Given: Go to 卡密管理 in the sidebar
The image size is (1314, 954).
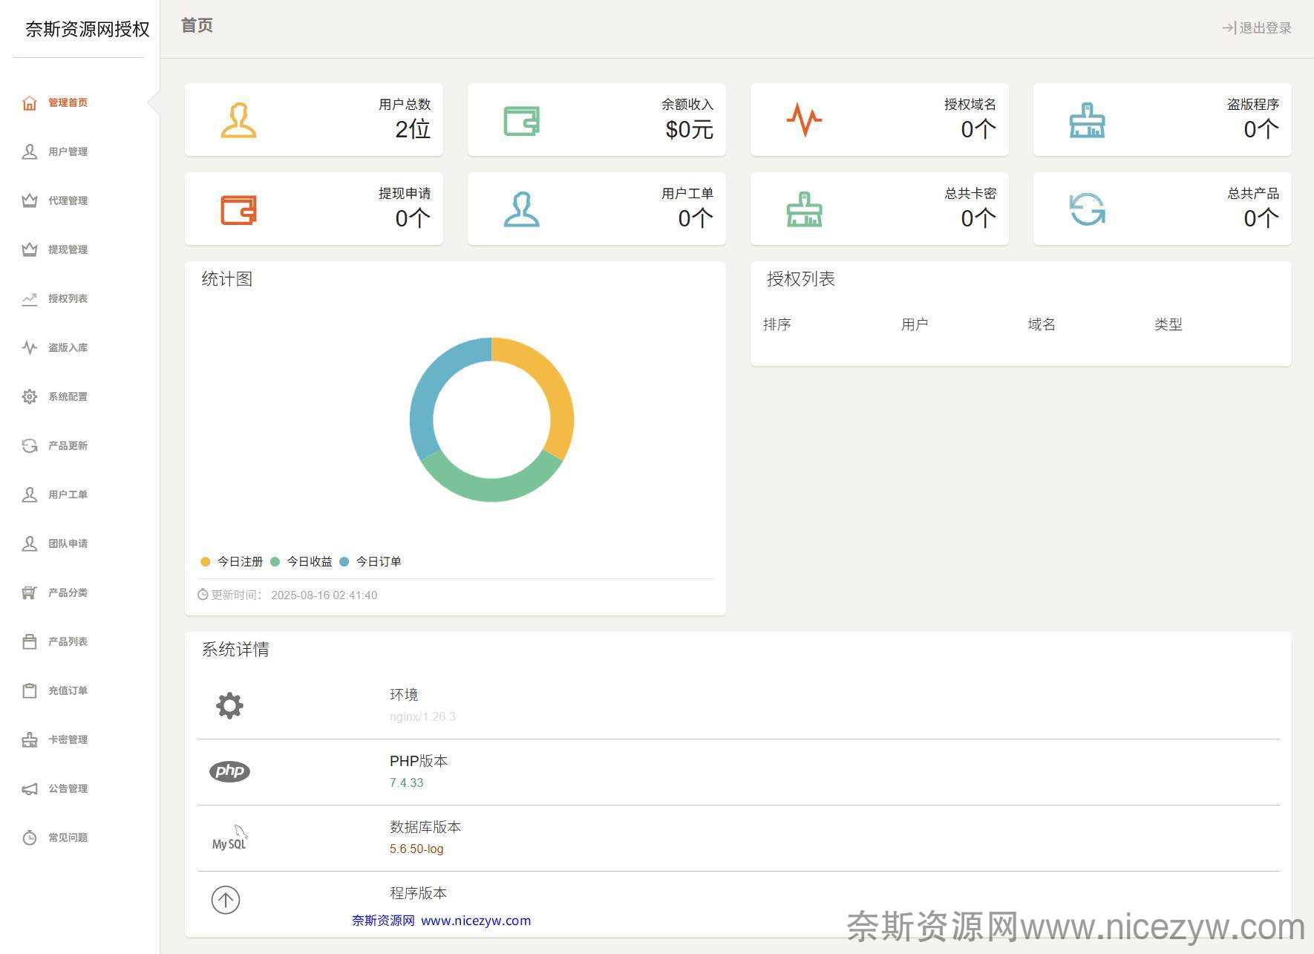Looking at the screenshot, I should 68,739.
